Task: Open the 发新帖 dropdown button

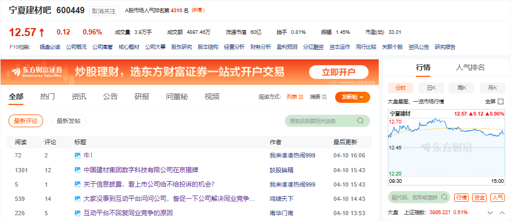Action: tap(353, 97)
